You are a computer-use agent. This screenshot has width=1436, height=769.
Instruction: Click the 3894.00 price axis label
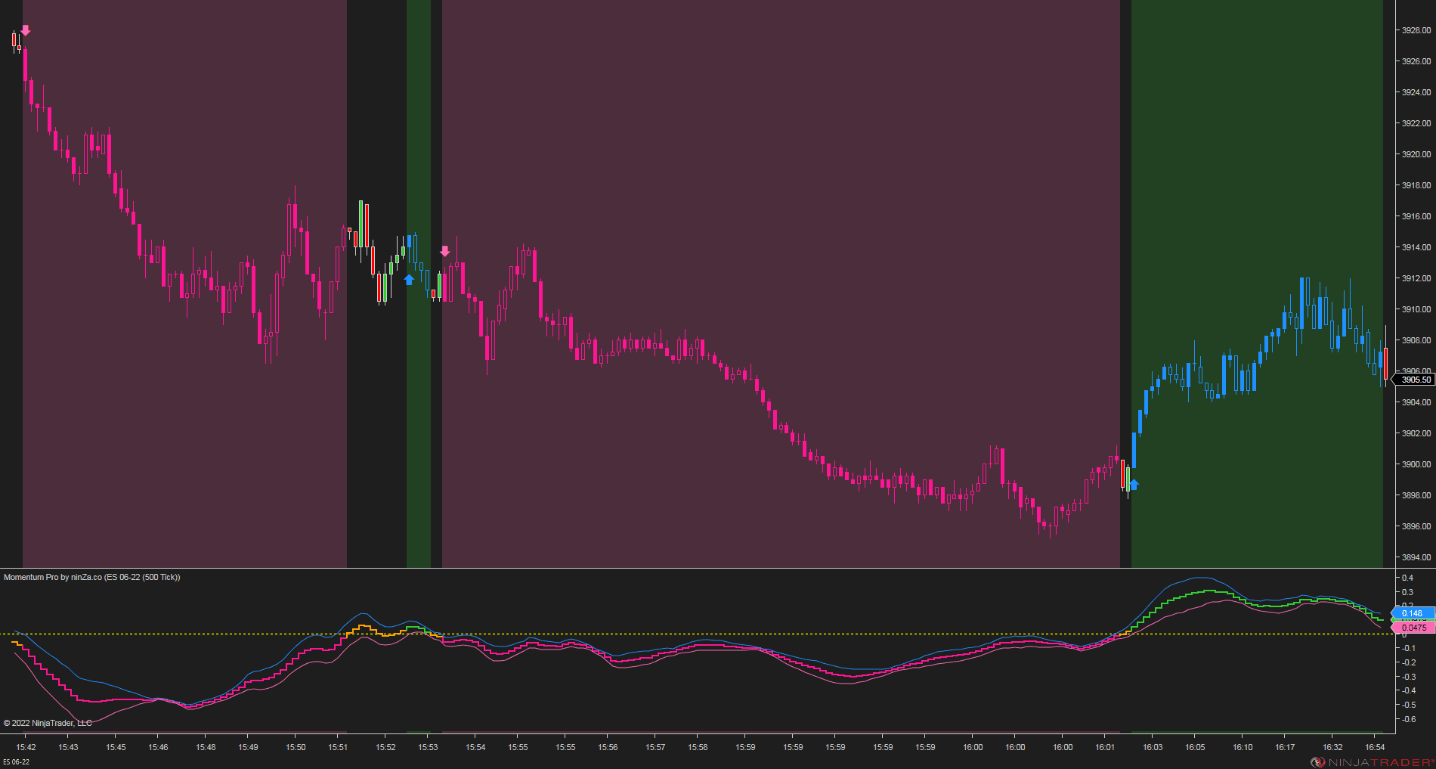[x=1416, y=557]
